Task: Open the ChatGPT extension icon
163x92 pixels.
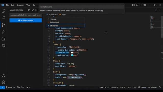Action: pos(3,45)
